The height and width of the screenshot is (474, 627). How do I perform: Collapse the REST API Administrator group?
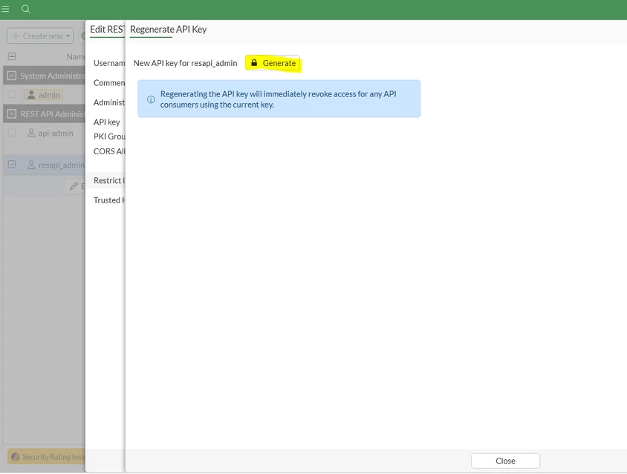(x=12, y=113)
